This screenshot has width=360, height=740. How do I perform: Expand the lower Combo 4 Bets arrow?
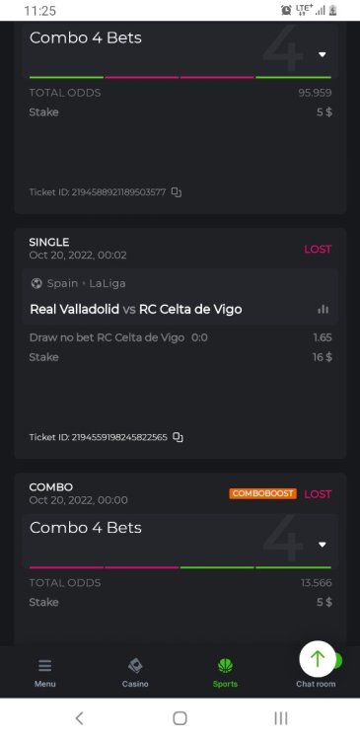(x=323, y=545)
